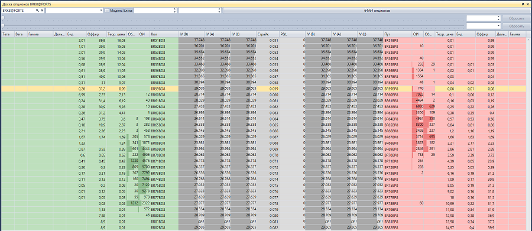Click Сбросить next to the upper spinner field
This screenshot has height=231, width=532.
click(517, 18)
